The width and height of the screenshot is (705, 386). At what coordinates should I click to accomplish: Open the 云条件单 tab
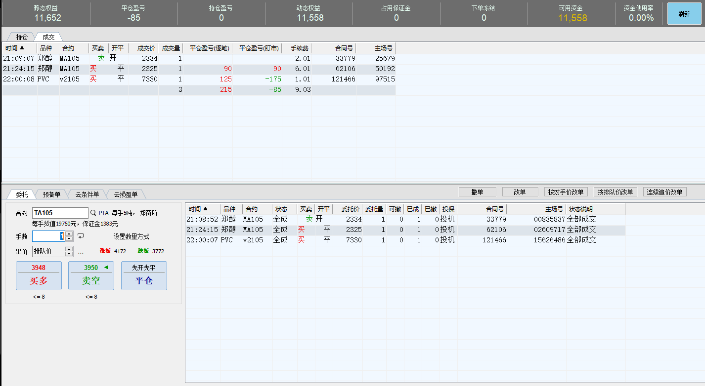87,194
